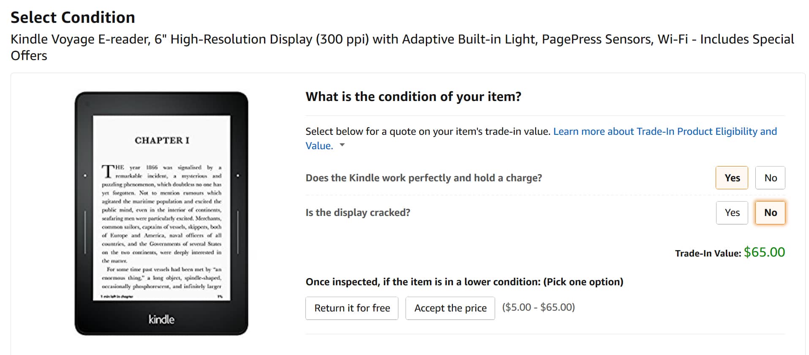The width and height of the screenshot is (809, 355).
Task: Click the Select Condition heading
Action: (73, 17)
